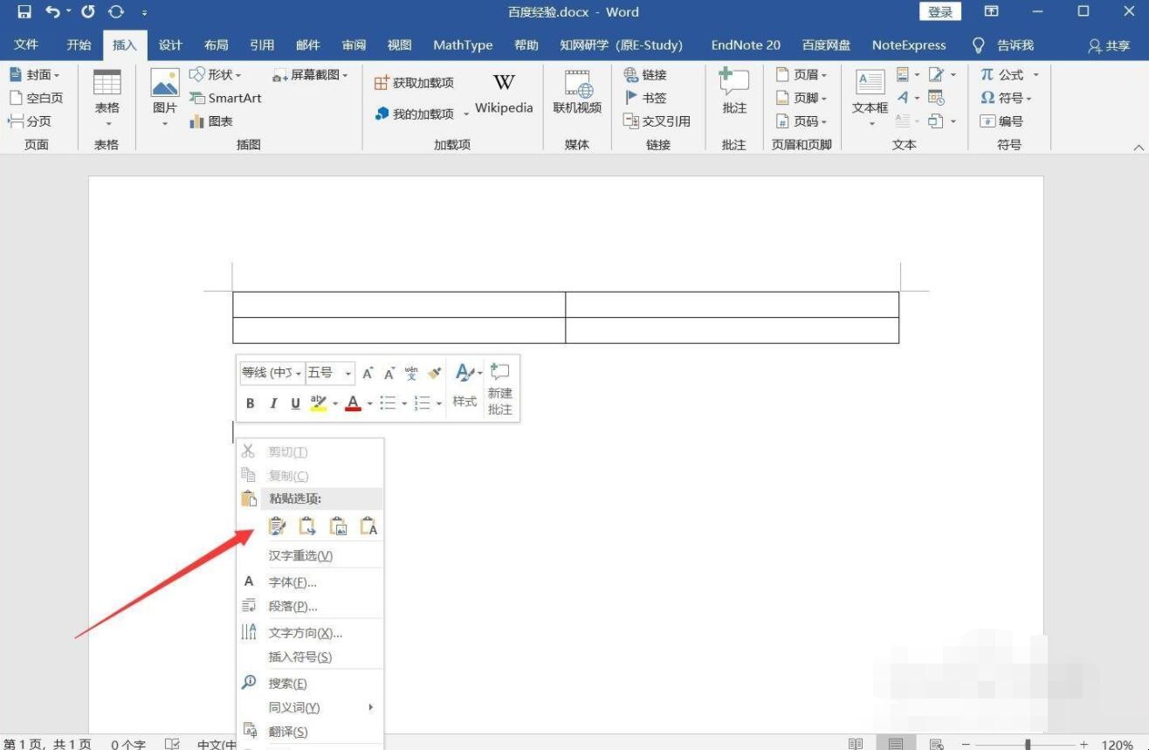Open the Wikipedia add-in
This screenshot has height=750, width=1149.
[504, 94]
